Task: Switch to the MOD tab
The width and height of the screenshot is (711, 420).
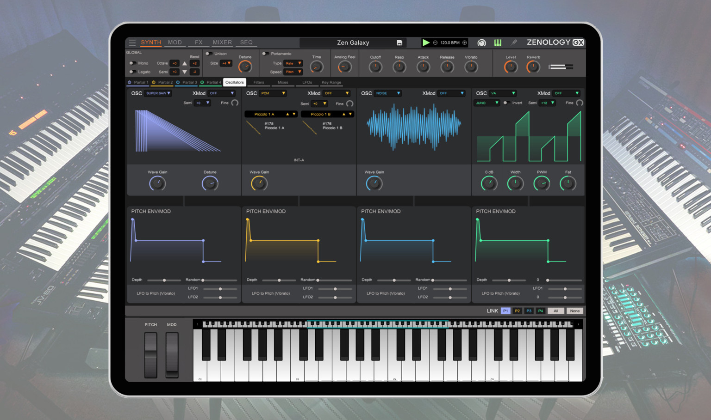Action: (x=175, y=43)
